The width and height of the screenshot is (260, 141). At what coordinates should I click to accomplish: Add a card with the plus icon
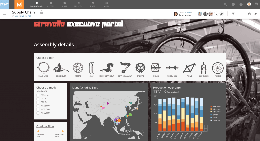[243, 14]
